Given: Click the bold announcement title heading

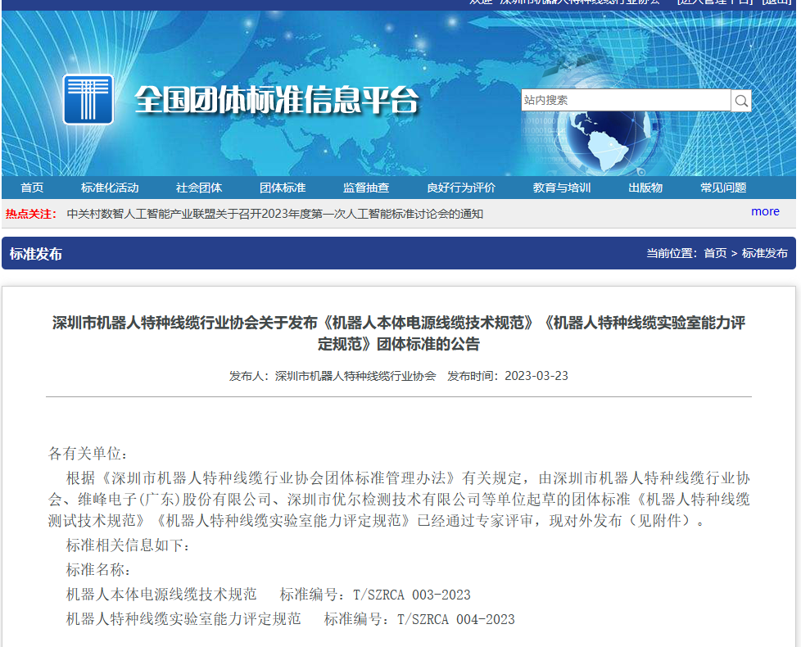Looking at the screenshot, I should pyautogui.click(x=399, y=333).
